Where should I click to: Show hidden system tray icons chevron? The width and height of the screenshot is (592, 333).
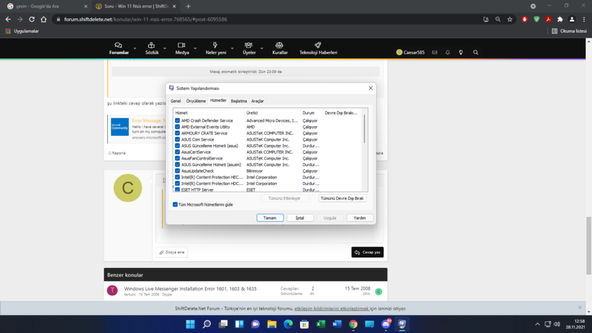coord(537,324)
